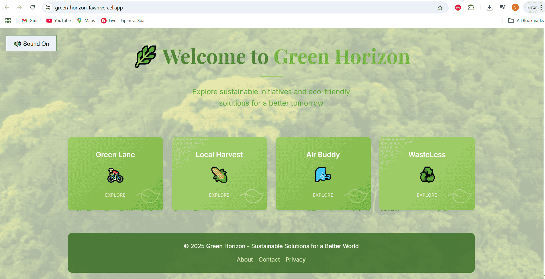Click the orange profile avatar icon
Screen dimensions: 545x279
pyautogui.click(x=515, y=7)
